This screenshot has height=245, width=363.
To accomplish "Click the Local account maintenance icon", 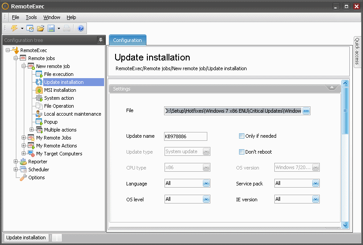I will tap(39, 114).
